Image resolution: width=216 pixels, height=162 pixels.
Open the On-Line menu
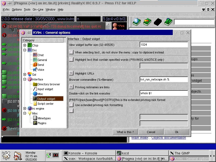pyautogui.click(x=38, y=9)
